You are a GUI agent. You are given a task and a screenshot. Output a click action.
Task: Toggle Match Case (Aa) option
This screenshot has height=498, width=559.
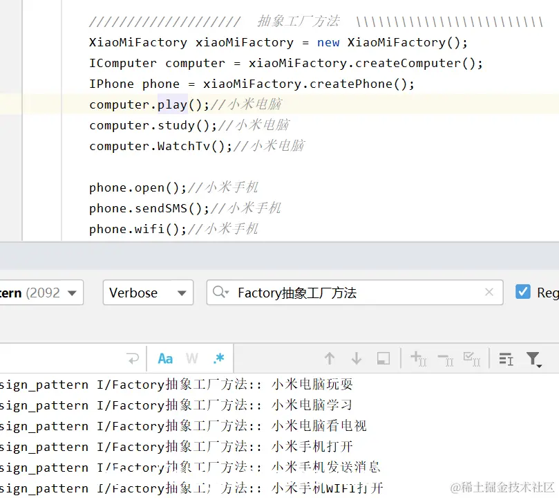click(x=165, y=358)
